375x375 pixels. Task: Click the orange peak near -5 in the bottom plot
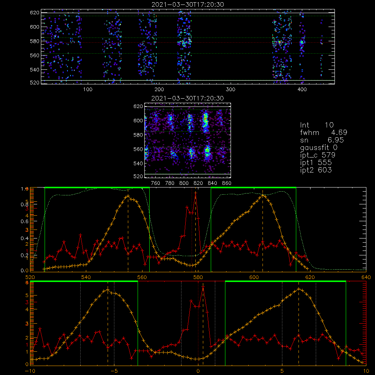tap(108, 290)
